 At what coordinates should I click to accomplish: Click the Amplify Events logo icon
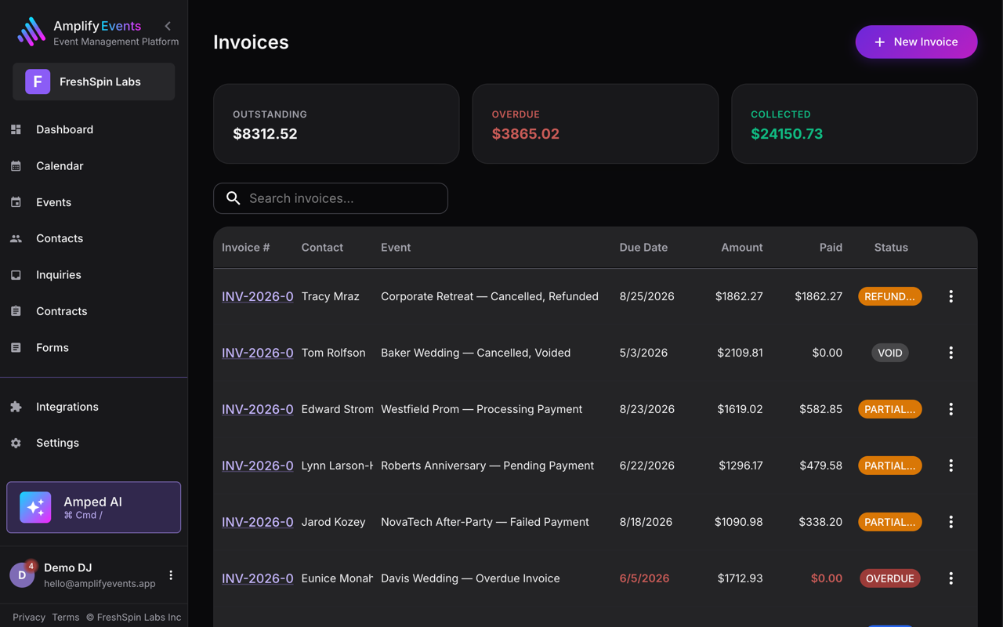(x=31, y=32)
